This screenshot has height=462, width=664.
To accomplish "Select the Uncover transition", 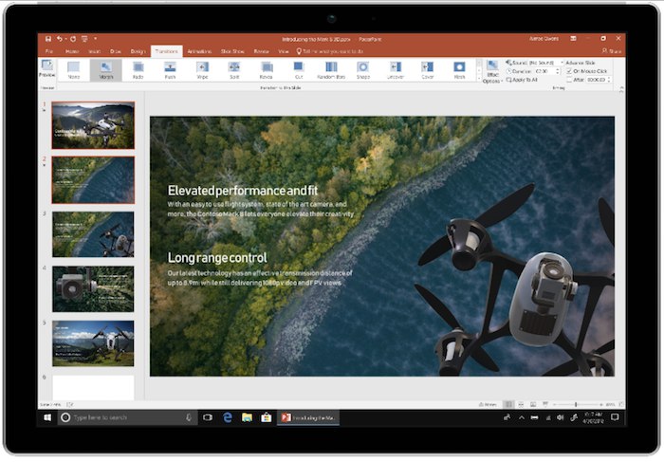I will click(x=396, y=70).
